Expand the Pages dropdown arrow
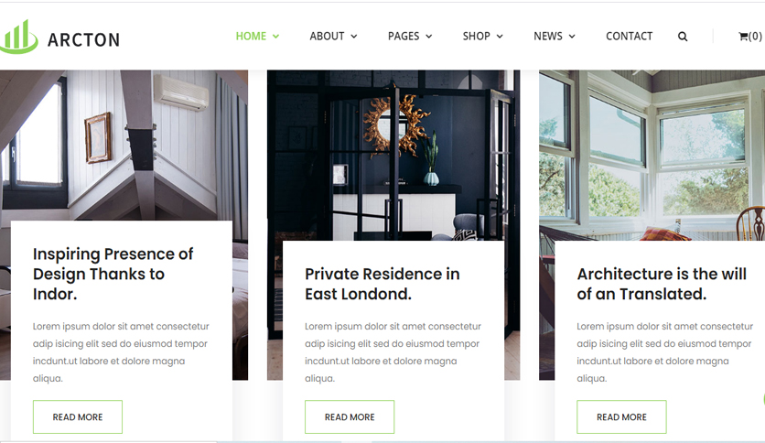The image size is (765, 443). click(429, 37)
